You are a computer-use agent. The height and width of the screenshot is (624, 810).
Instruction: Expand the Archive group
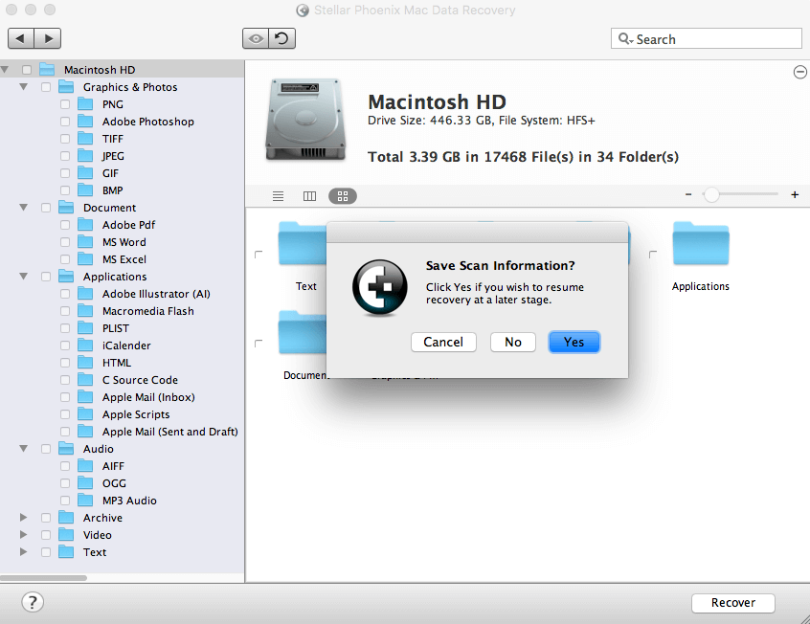coord(23,517)
